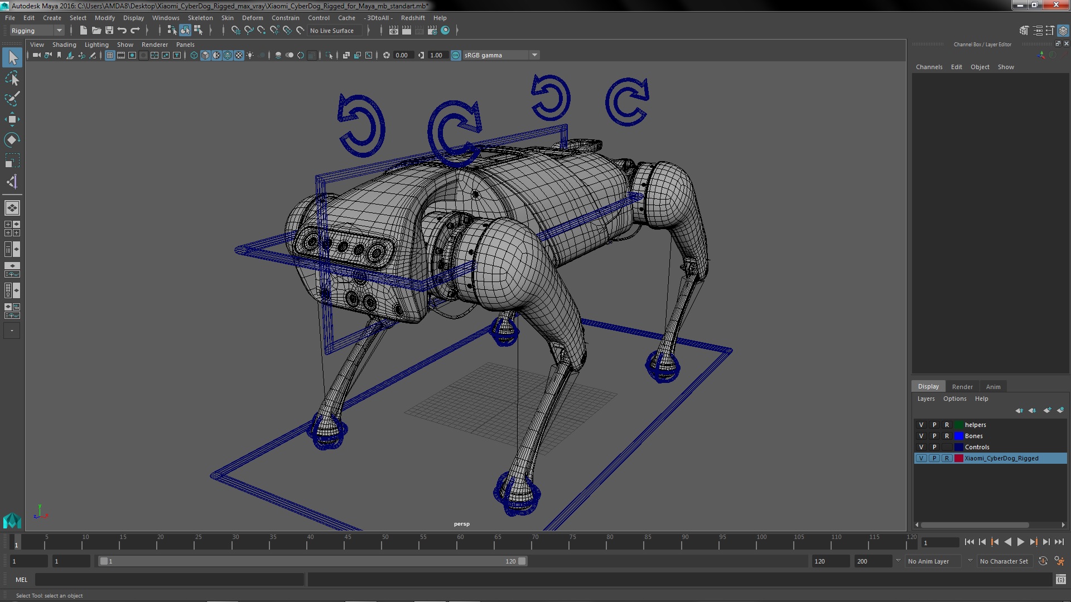1071x602 pixels.
Task: Click the play backwards button
Action: tap(1007, 542)
